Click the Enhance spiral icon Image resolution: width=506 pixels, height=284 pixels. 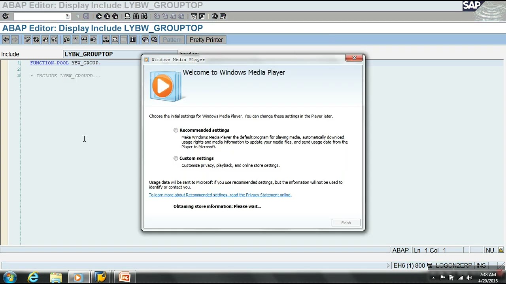click(54, 39)
